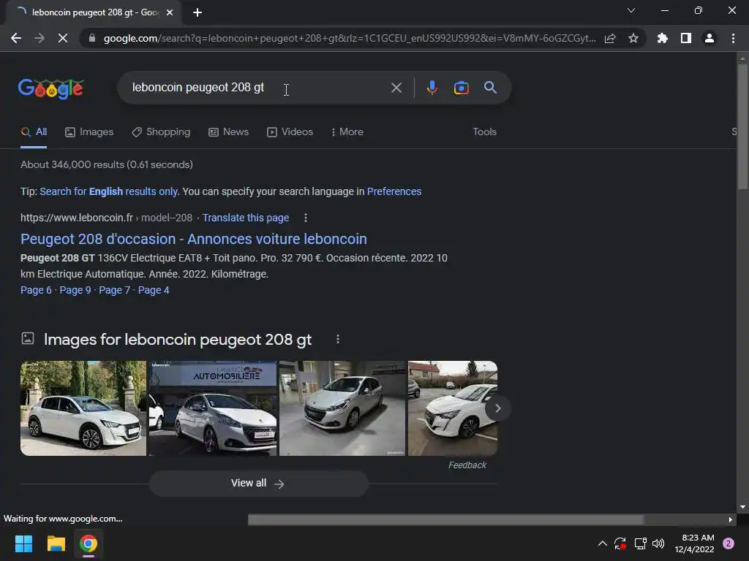
Task: Click the vertical scrollbar thumb
Action: click(742, 126)
